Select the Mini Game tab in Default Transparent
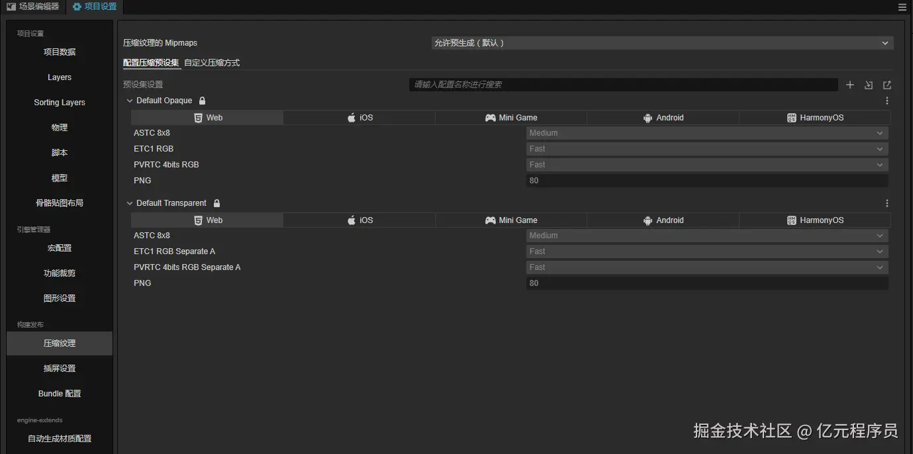Screen dimensions: 913x454 pos(511,220)
